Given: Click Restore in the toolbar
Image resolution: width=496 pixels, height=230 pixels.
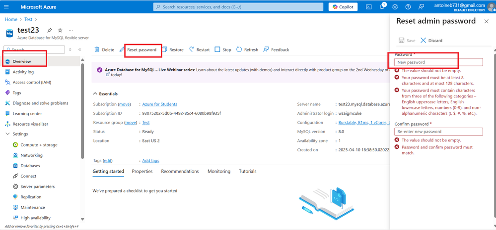Looking at the screenshot, I should [x=173, y=50].
